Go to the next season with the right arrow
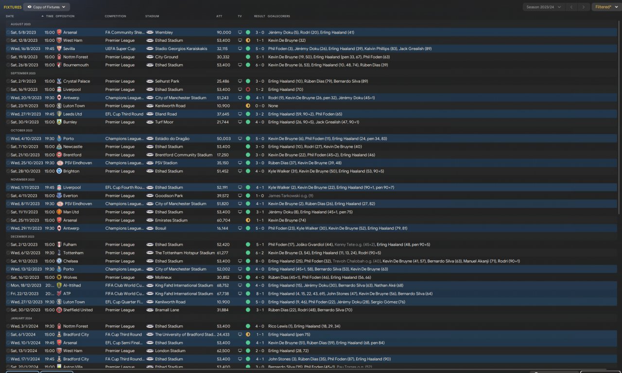Image resolution: width=622 pixels, height=373 pixels. (x=584, y=7)
